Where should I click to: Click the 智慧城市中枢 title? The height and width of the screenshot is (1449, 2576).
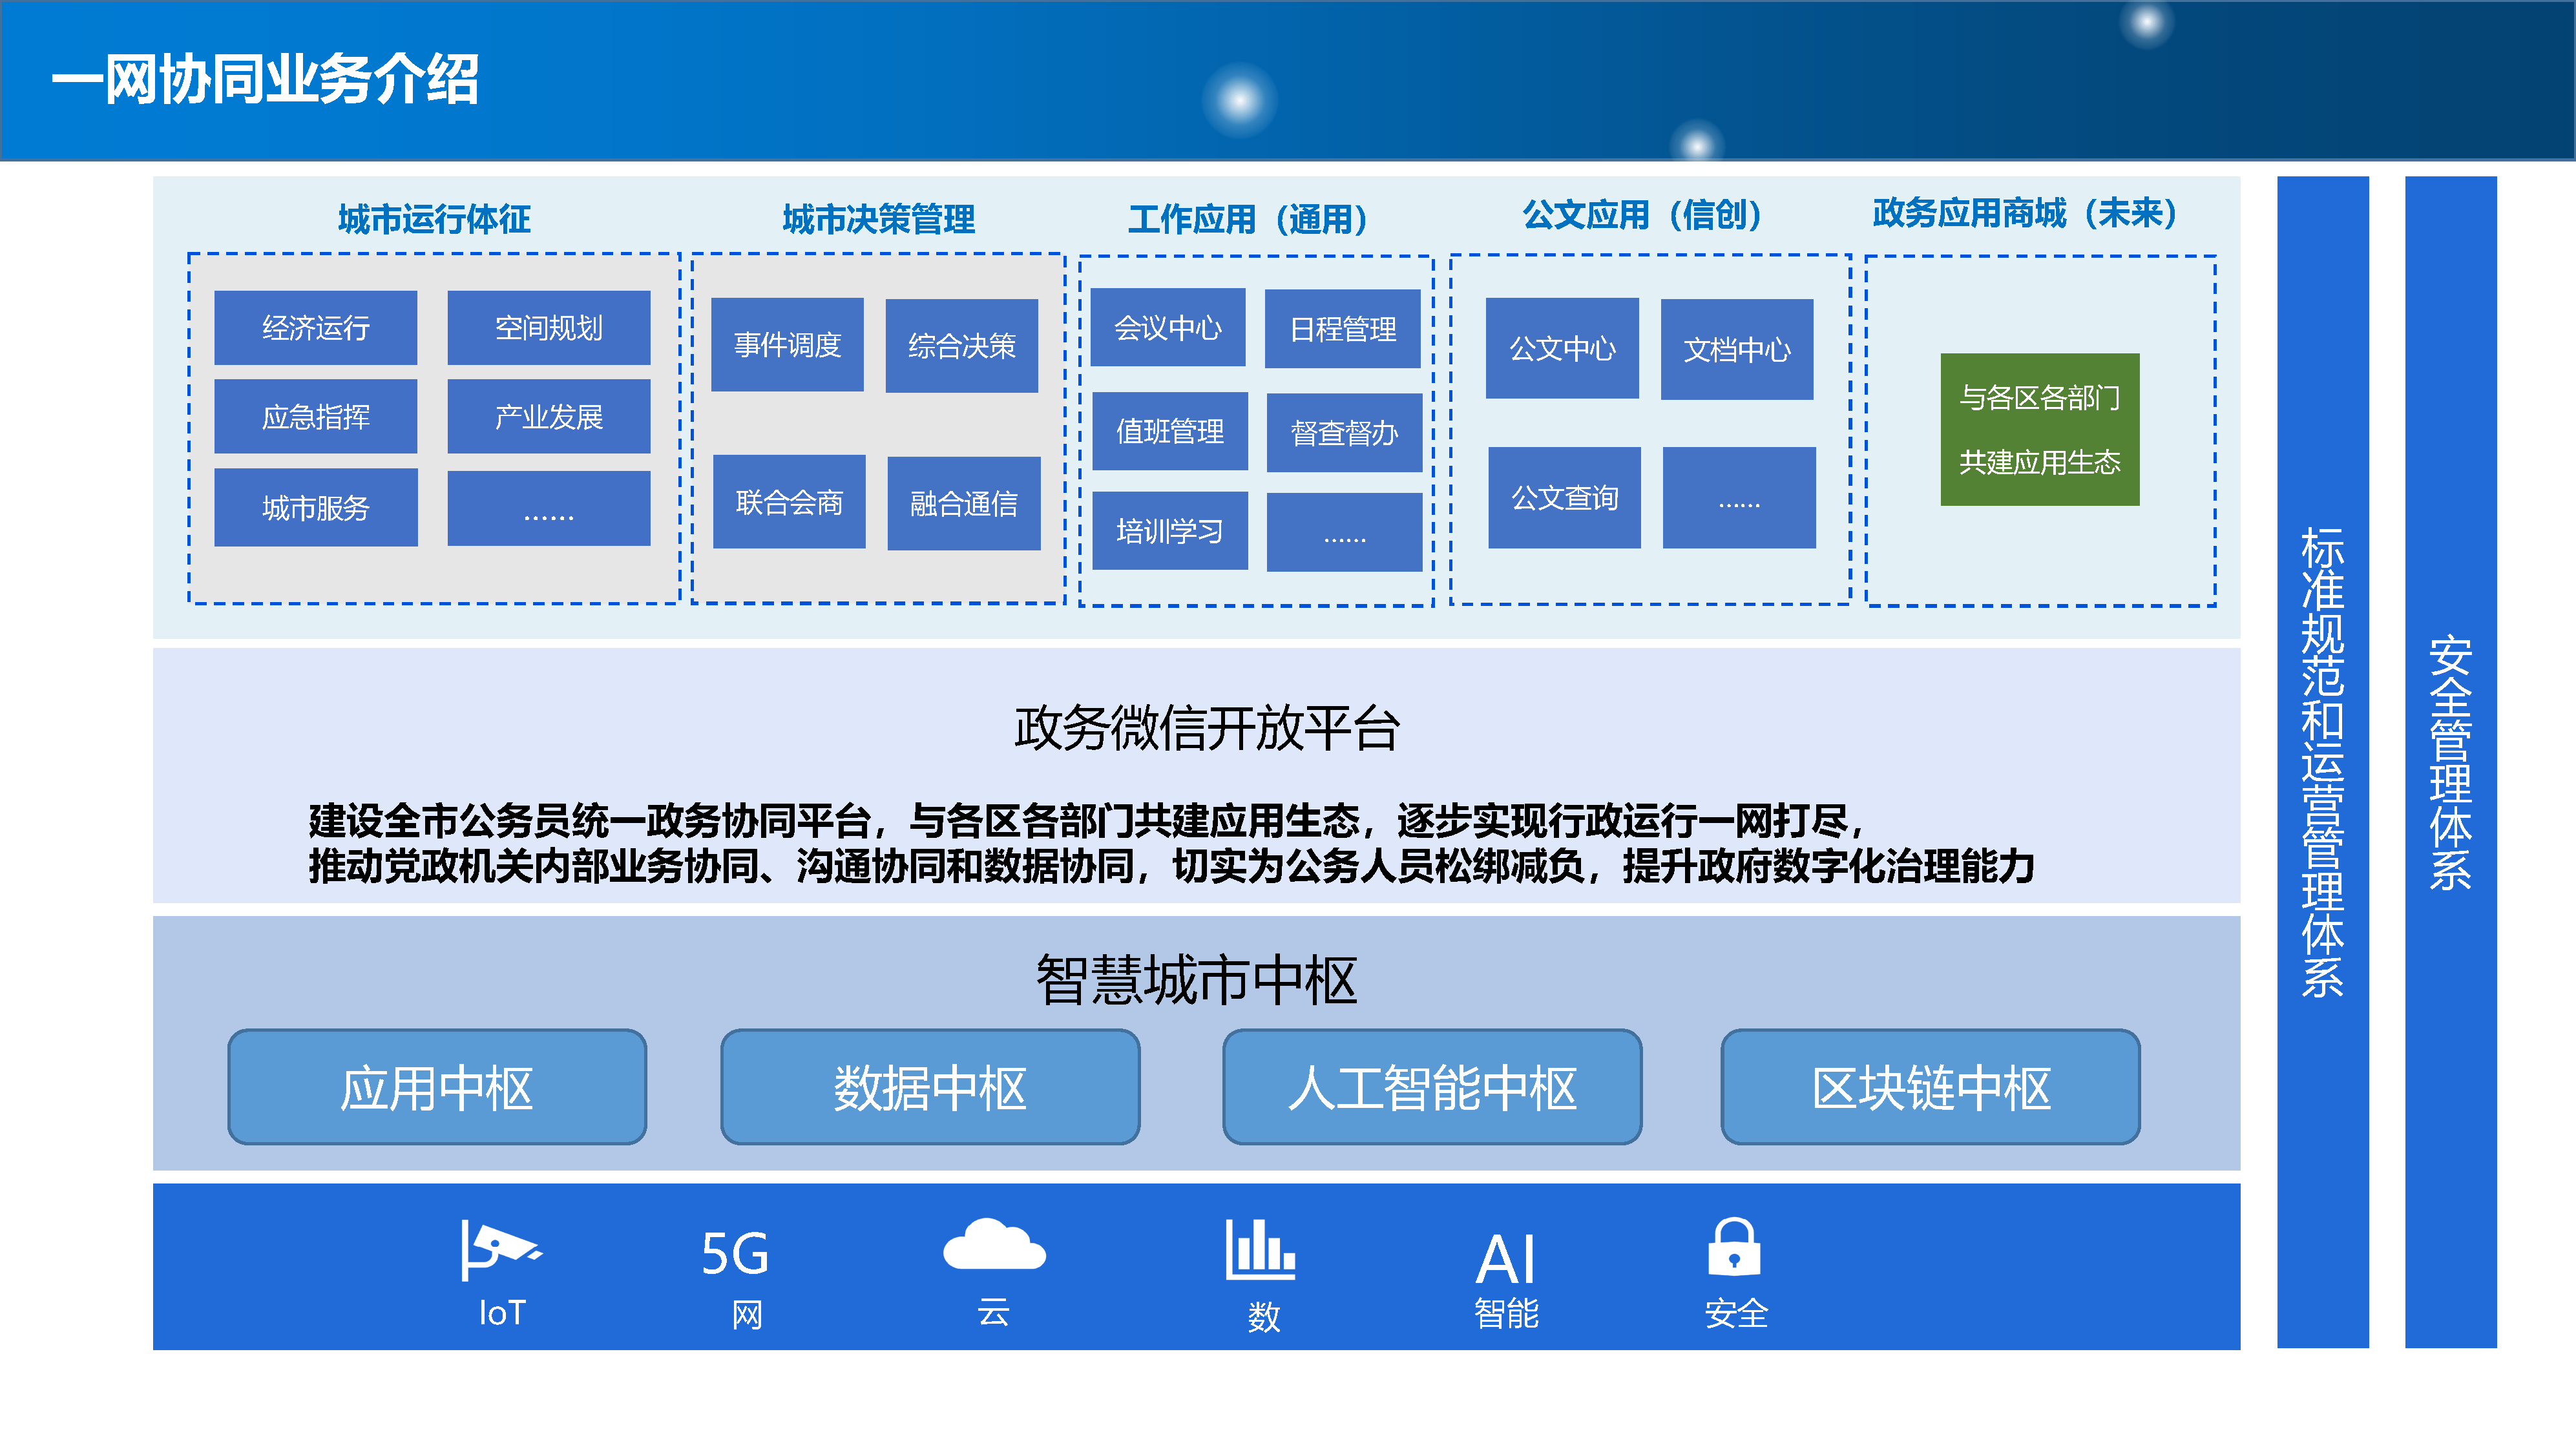click(x=1196, y=979)
